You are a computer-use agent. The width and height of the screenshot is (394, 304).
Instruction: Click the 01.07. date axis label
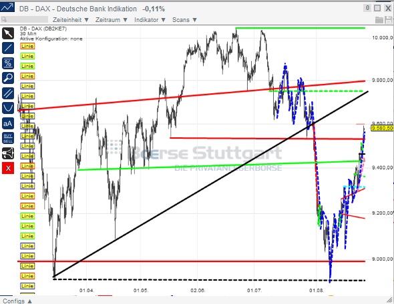(x=254, y=291)
